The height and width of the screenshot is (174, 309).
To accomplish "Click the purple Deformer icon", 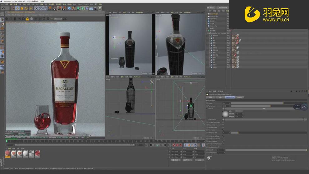I will (x=87, y=8).
